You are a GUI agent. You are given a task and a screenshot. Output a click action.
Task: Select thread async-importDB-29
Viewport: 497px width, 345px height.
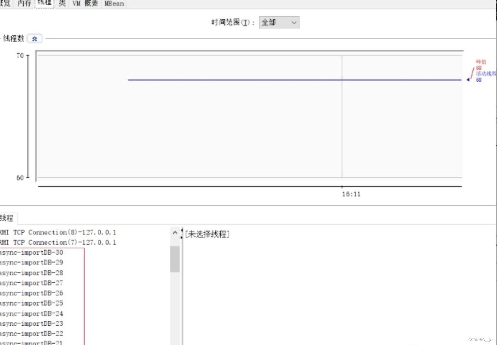click(x=31, y=262)
